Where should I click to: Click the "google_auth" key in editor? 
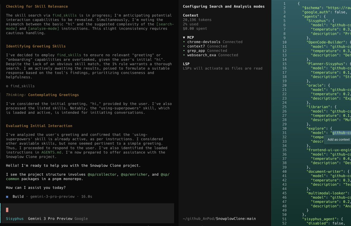coord(316,12)
